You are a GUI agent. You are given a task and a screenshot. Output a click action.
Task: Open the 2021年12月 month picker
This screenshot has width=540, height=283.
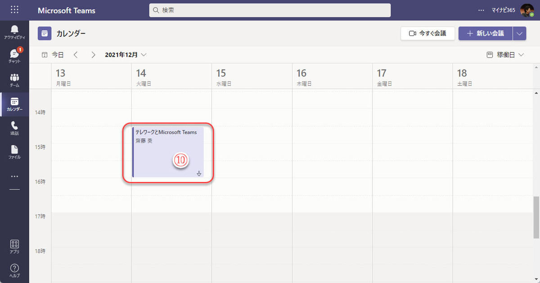126,55
